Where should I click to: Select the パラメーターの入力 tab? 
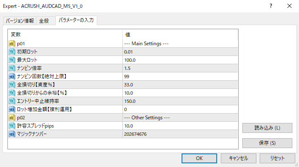(76, 21)
